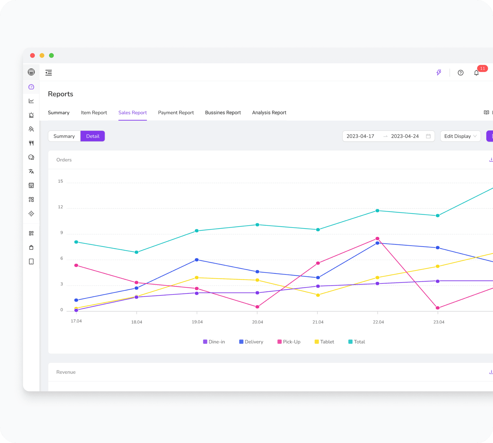Expand the Edit Display dropdown

click(460, 136)
